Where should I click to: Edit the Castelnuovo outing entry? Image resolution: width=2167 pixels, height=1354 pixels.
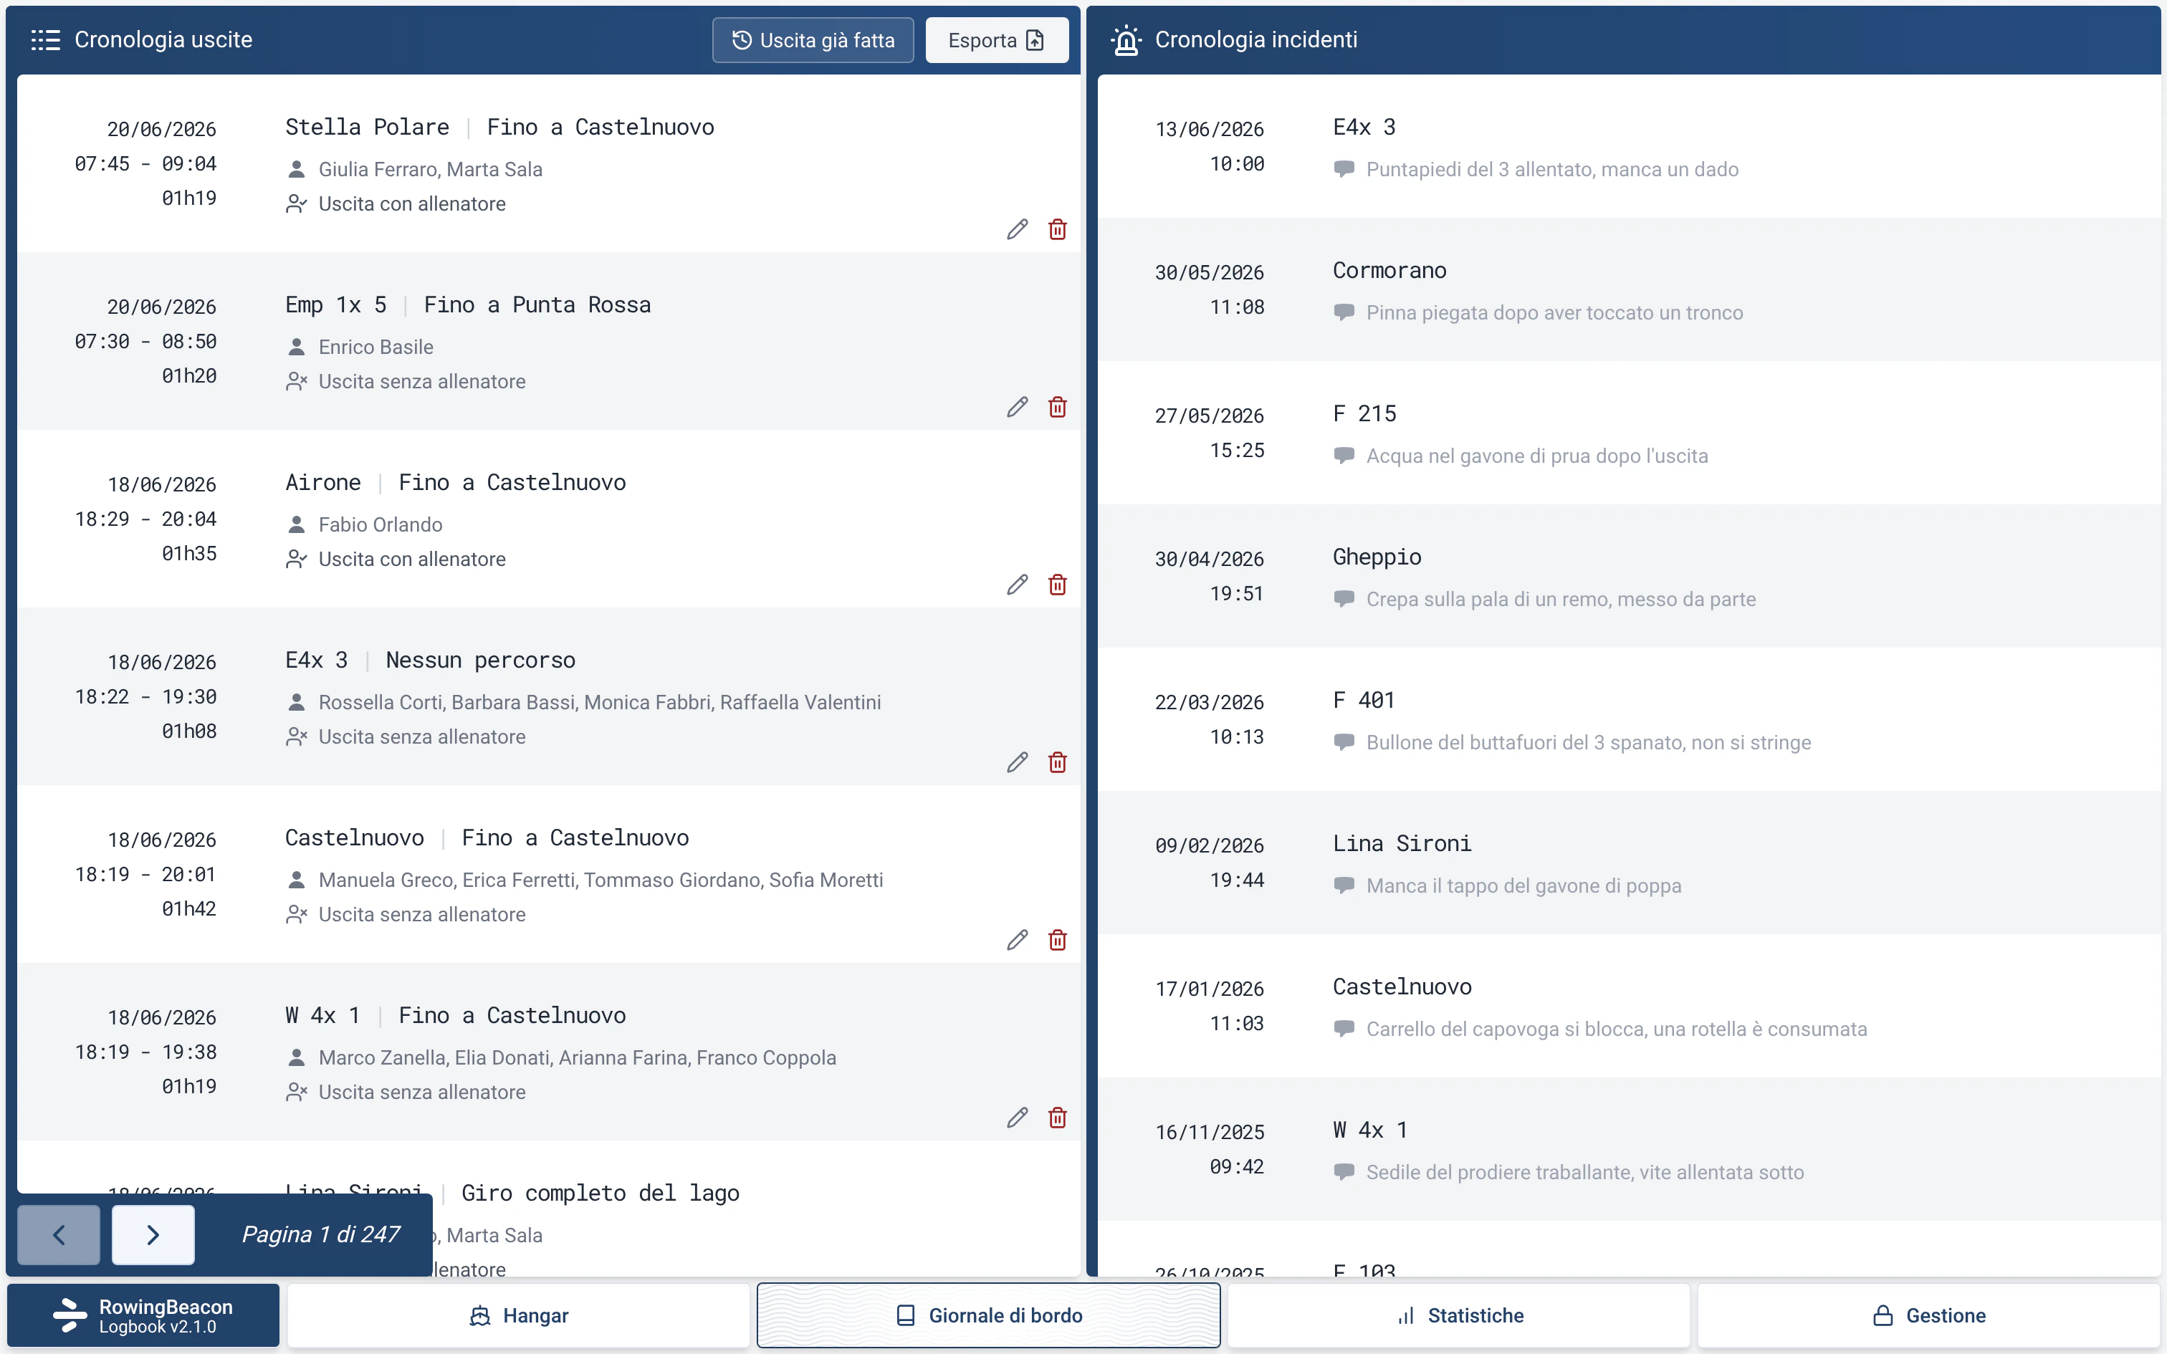coord(1016,940)
